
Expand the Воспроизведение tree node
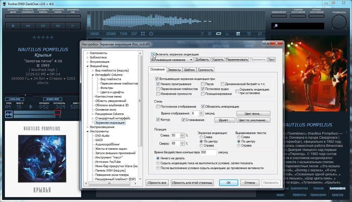88,127
